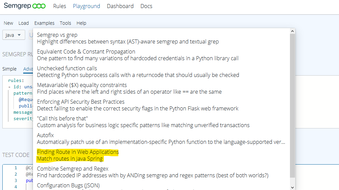
Task: Switch to the Simple tab
Action: pos(9,69)
